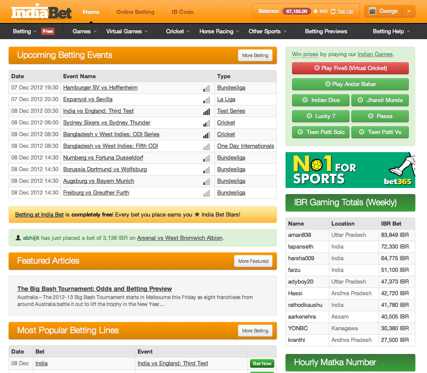Click the refresh icon beside Top Up

pyautogui.click(x=333, y=11)
